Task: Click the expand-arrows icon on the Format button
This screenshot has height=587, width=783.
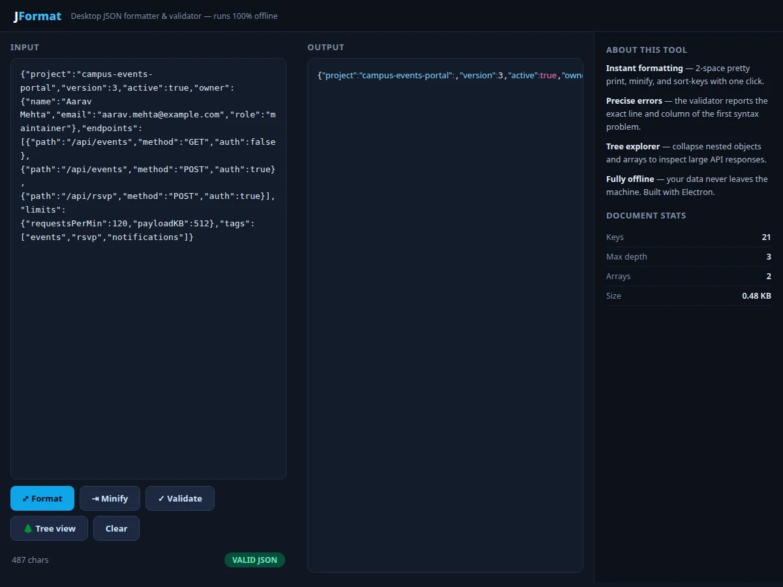Action: 25,498
